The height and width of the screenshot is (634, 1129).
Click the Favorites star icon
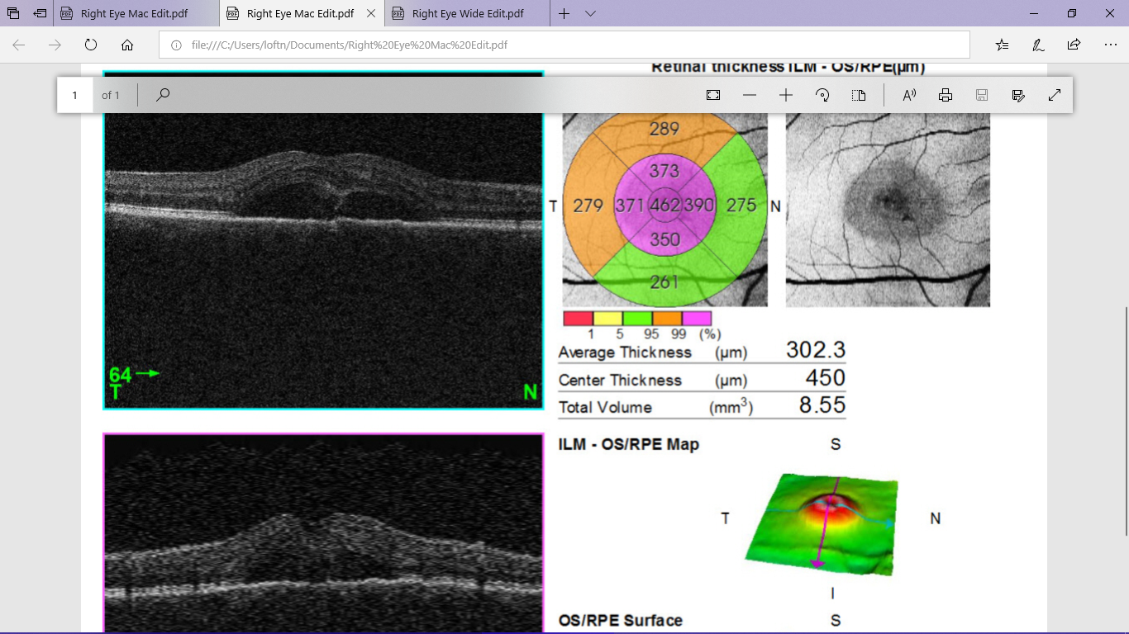(x=1002, y=45)
